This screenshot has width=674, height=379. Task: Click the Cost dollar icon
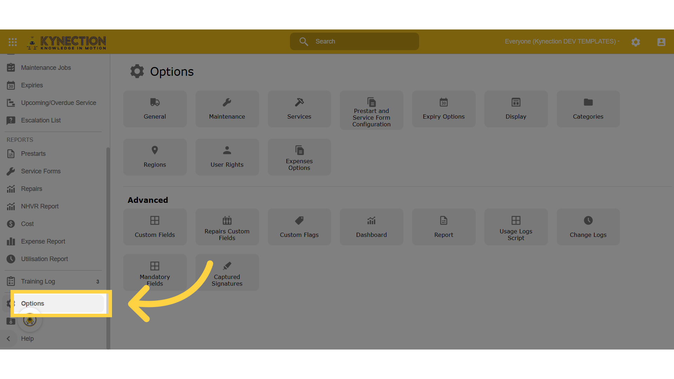pyautogui.click(x=11, y=224)
